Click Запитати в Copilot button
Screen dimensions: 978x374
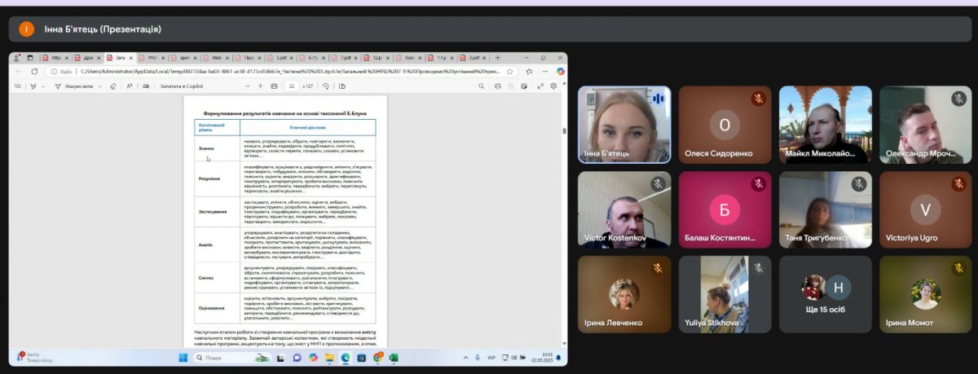(x=179, y=86)
